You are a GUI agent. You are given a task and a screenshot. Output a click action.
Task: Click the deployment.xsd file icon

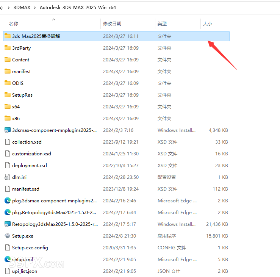coord(8,165)
